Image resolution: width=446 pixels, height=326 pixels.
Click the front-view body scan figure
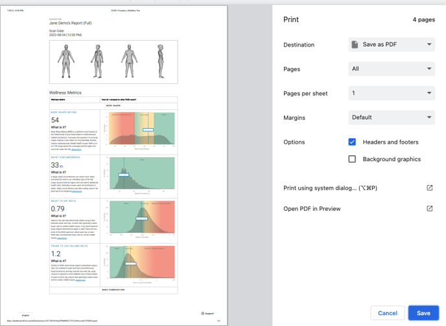tap(66, 61)
